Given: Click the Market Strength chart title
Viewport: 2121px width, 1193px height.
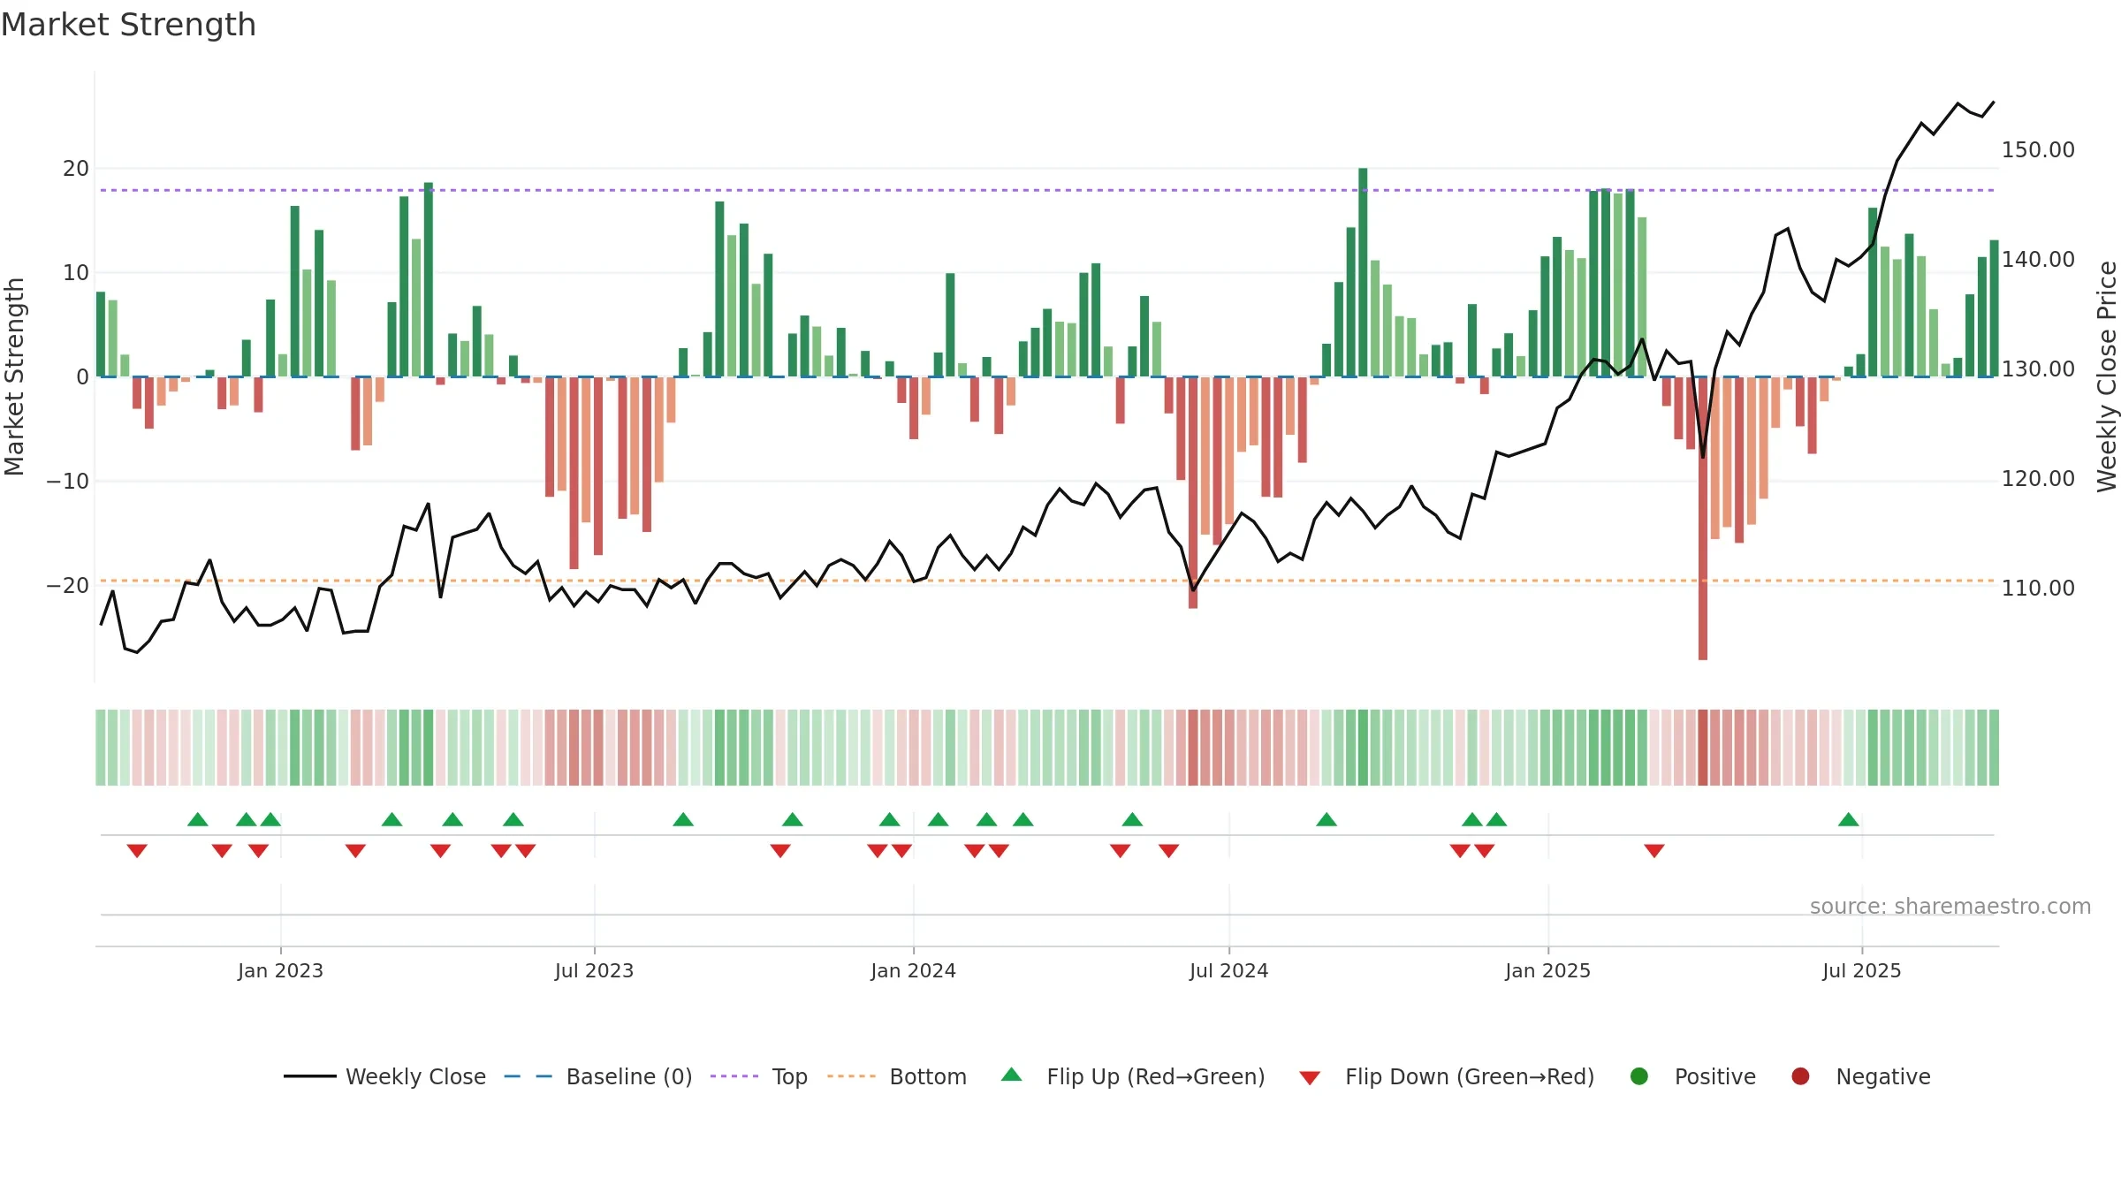Looking at the screenshot, I should 128,25.
